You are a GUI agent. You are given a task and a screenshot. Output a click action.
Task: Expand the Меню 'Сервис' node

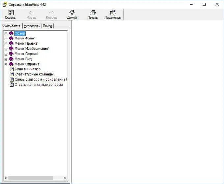(x=6, y=54)
